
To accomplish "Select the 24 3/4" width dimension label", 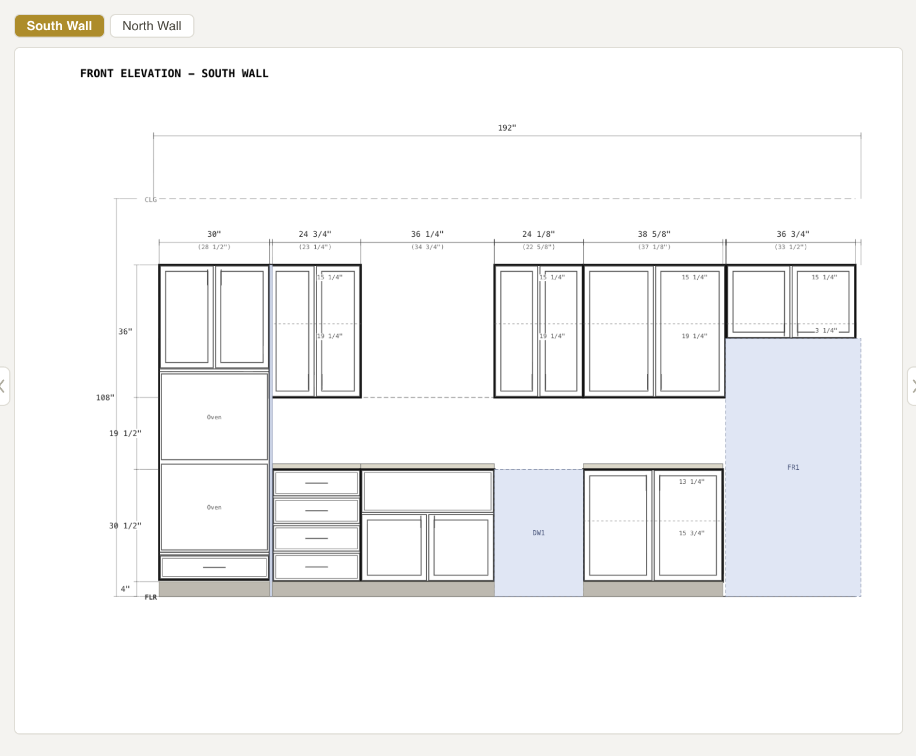I will click(x=315, y=234).
